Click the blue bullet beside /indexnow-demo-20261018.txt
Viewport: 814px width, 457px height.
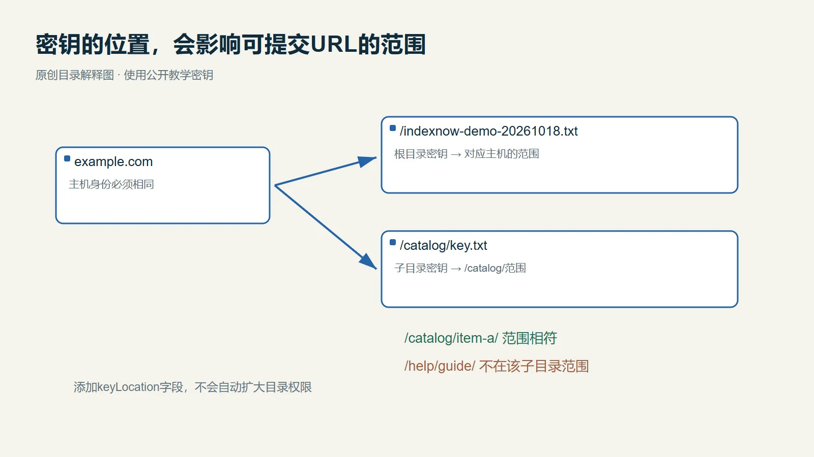[x=393, y=128]
